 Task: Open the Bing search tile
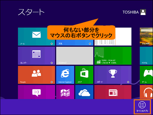coord(146,36)
